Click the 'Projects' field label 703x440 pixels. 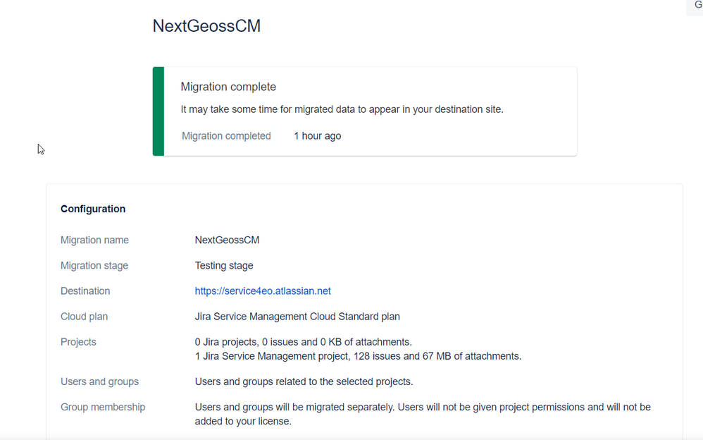point(78,342)
